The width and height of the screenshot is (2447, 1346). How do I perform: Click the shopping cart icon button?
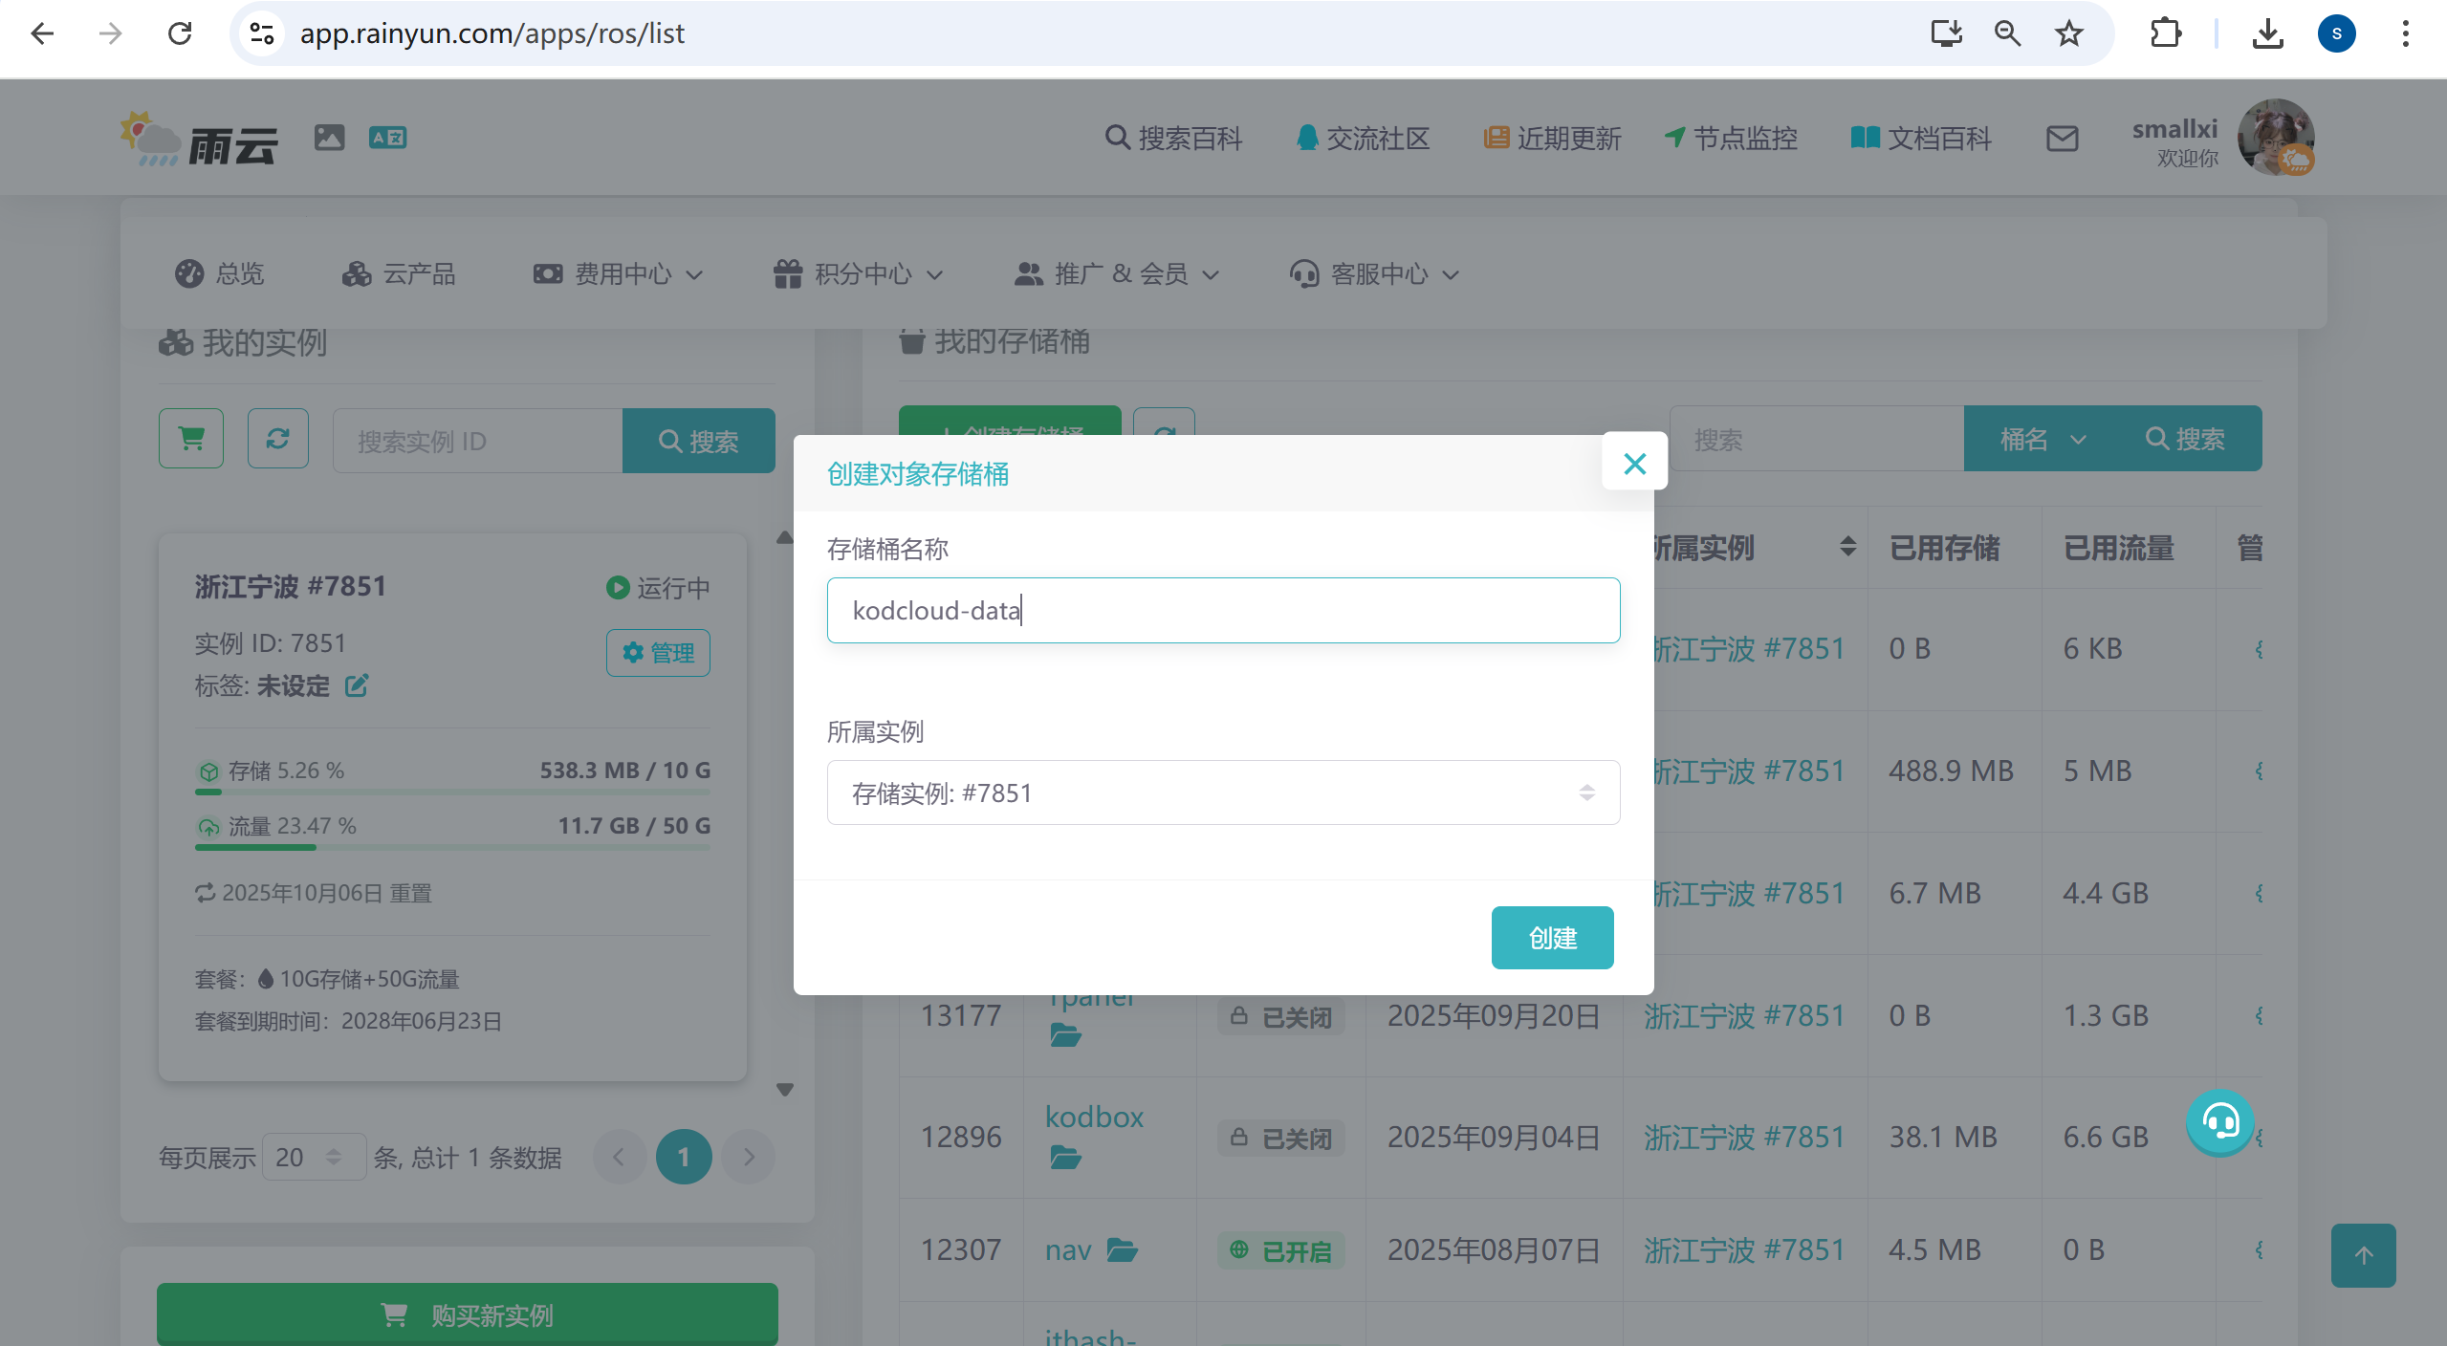click(x=191, y=439)
